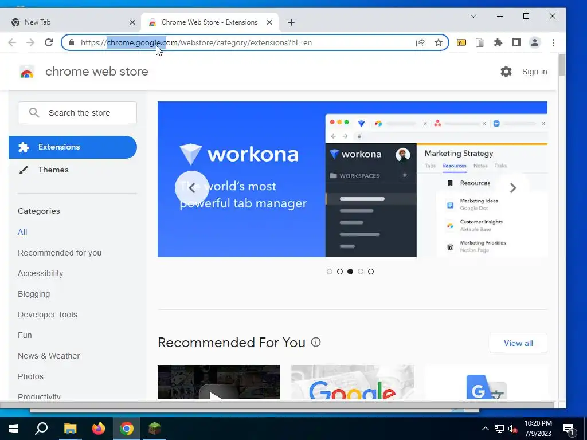This screenshot has height=440, width=587.
Task: Open Recommended for you category
Action: pos(60,253)
